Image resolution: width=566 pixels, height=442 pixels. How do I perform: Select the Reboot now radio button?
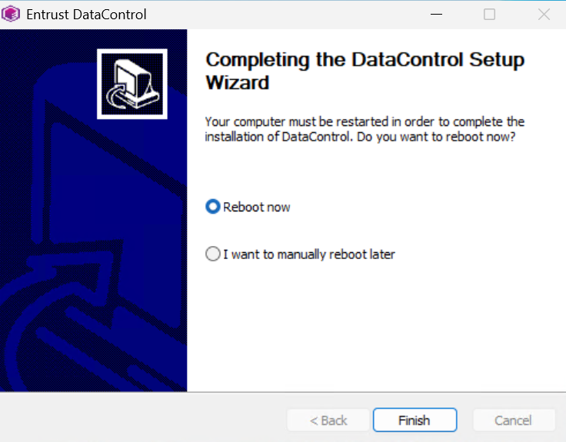(x=213, y=207)
